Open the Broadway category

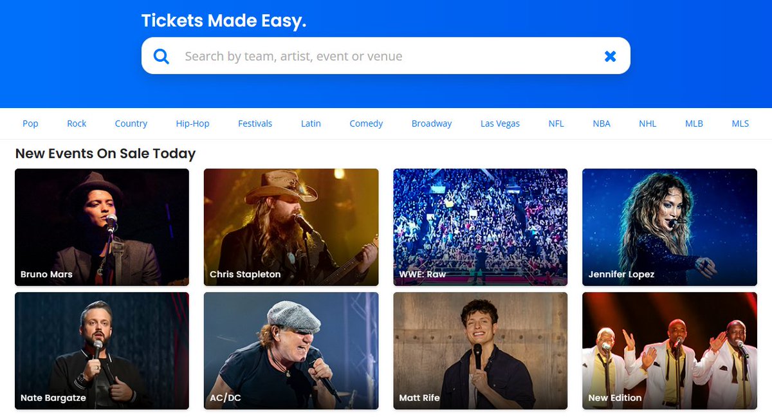point(432,123)
